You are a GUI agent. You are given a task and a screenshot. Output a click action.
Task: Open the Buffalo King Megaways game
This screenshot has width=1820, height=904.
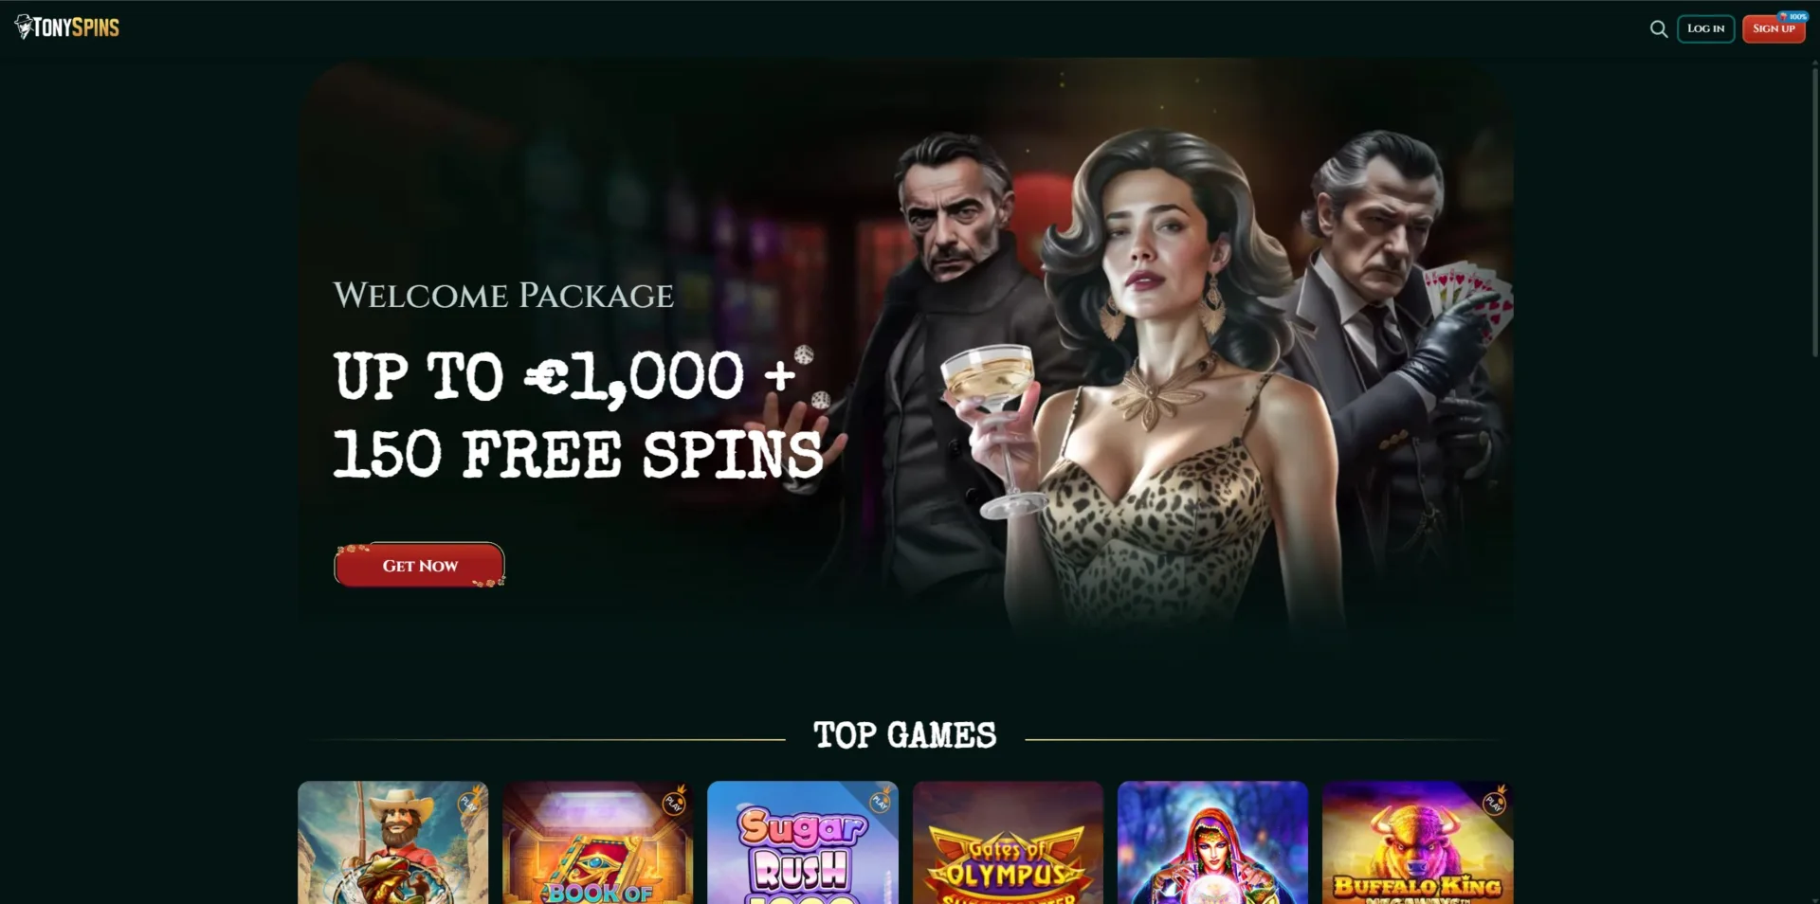click(x=1417, y=842)
